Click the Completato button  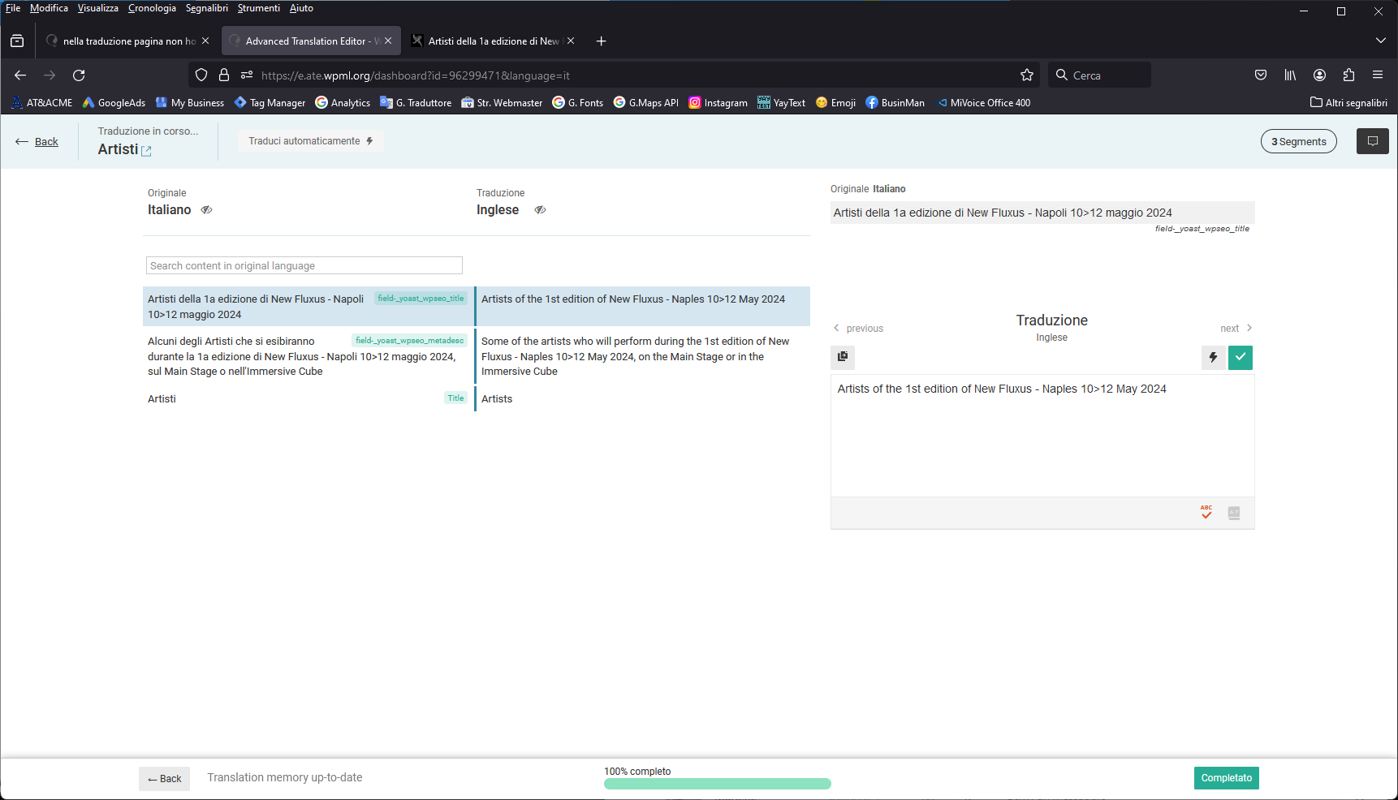pos(1226,778)
